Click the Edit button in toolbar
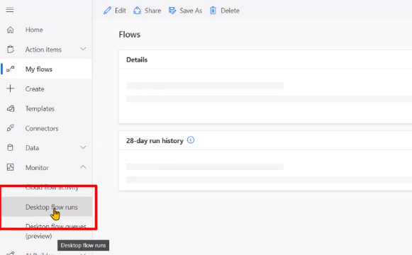The width and height of the screenshot is (412, 255). [x=115, y=11]
